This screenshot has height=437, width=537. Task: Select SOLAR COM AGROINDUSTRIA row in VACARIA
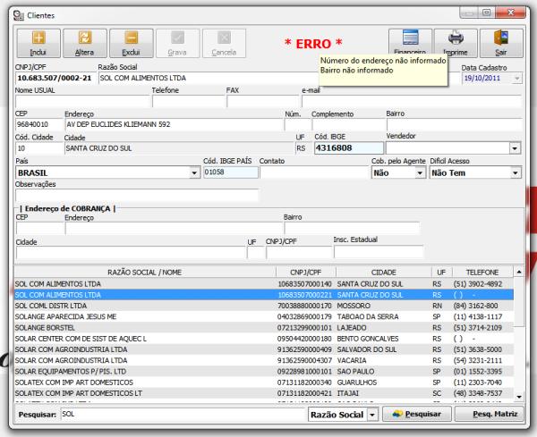point(263,360)
